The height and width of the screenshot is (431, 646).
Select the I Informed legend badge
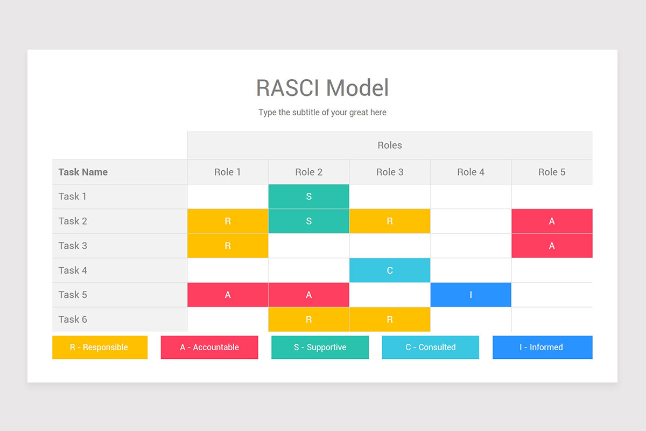pyautogui.click(x=542, y=347)
